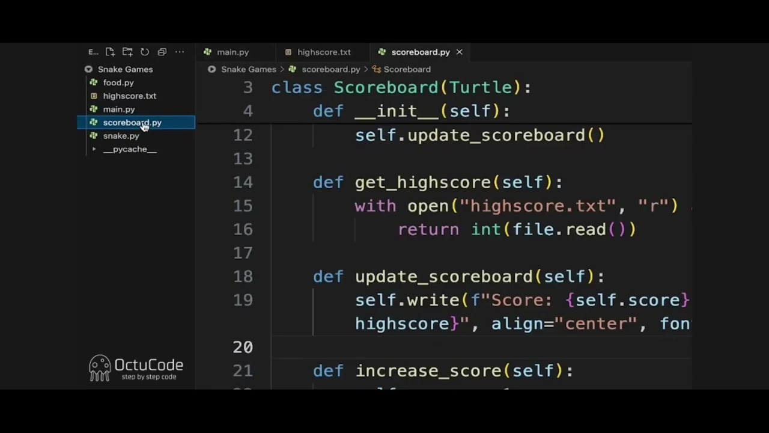
Task: Open main.py from the file tree
Action: (x=118, y=109)
